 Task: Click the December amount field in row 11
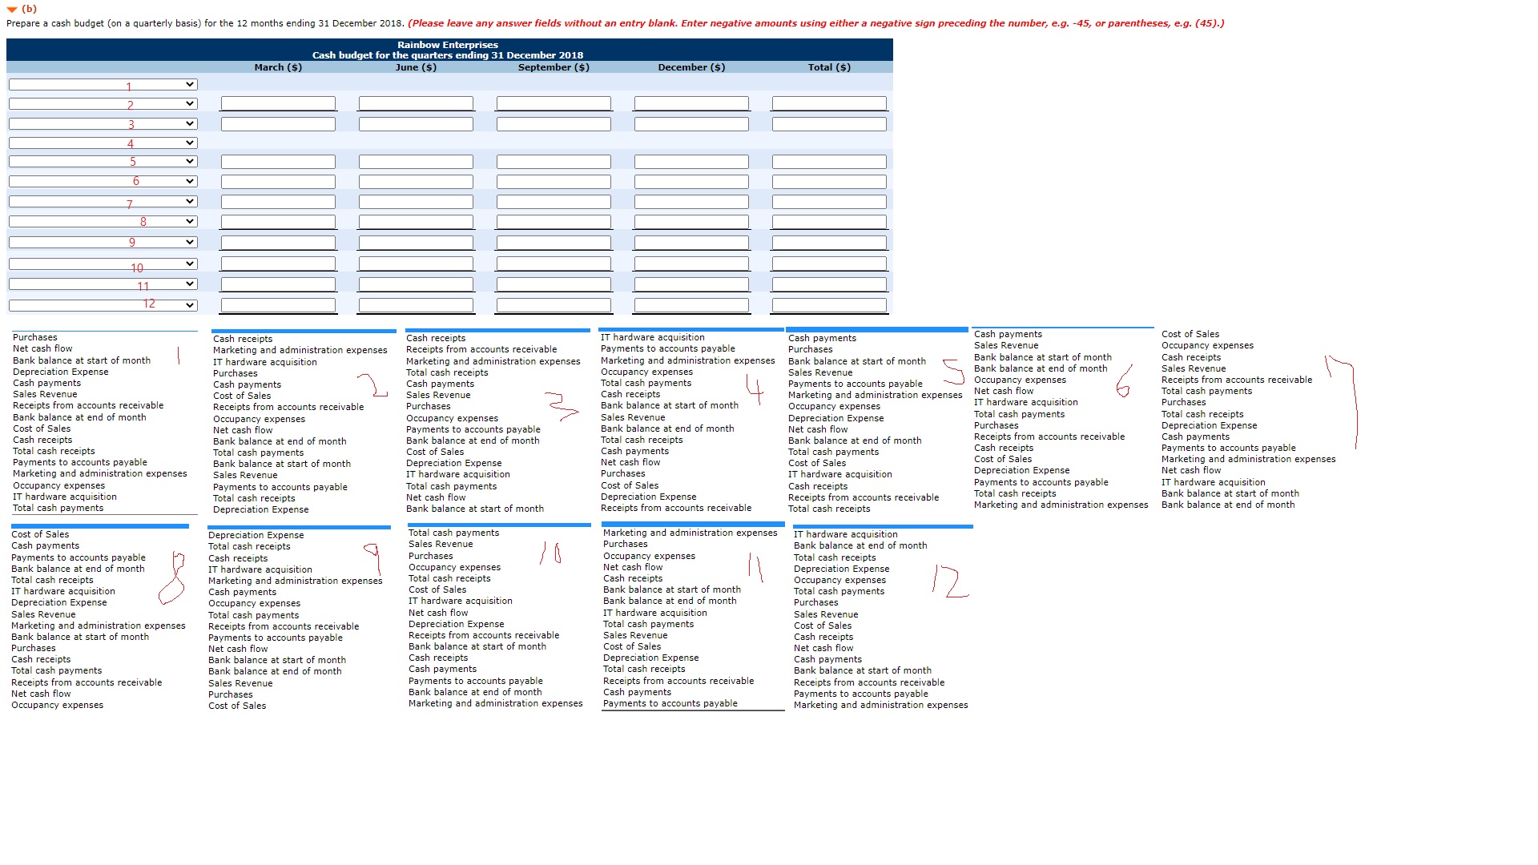pyautogui.click(x=691, y=283)
